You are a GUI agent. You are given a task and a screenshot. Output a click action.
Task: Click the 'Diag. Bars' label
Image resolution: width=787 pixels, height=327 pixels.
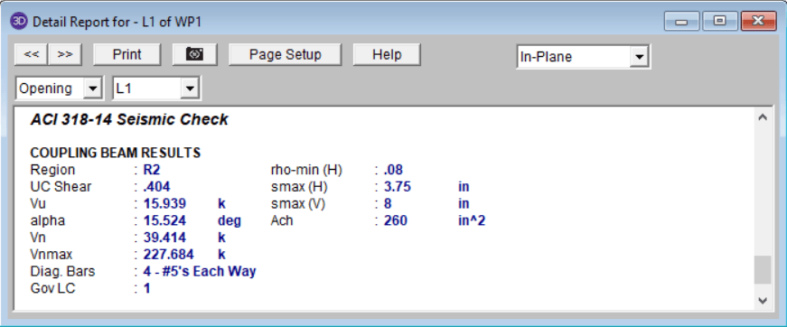(x=62, y=271)
